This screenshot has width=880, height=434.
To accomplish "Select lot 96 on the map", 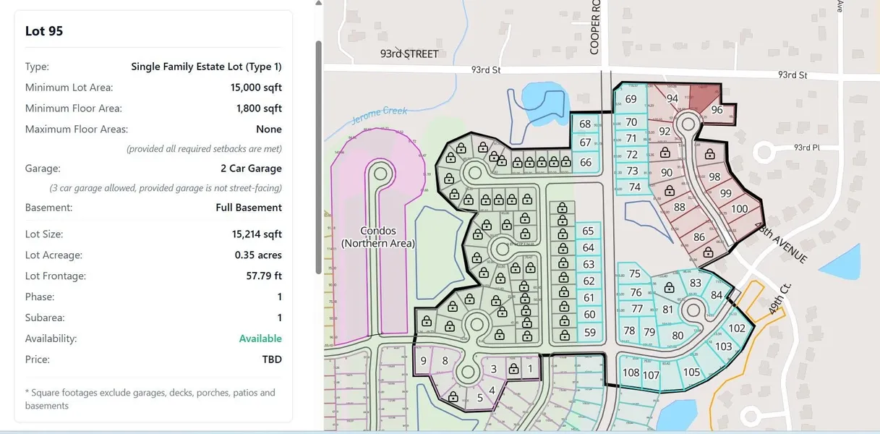I will coord(717,110).
